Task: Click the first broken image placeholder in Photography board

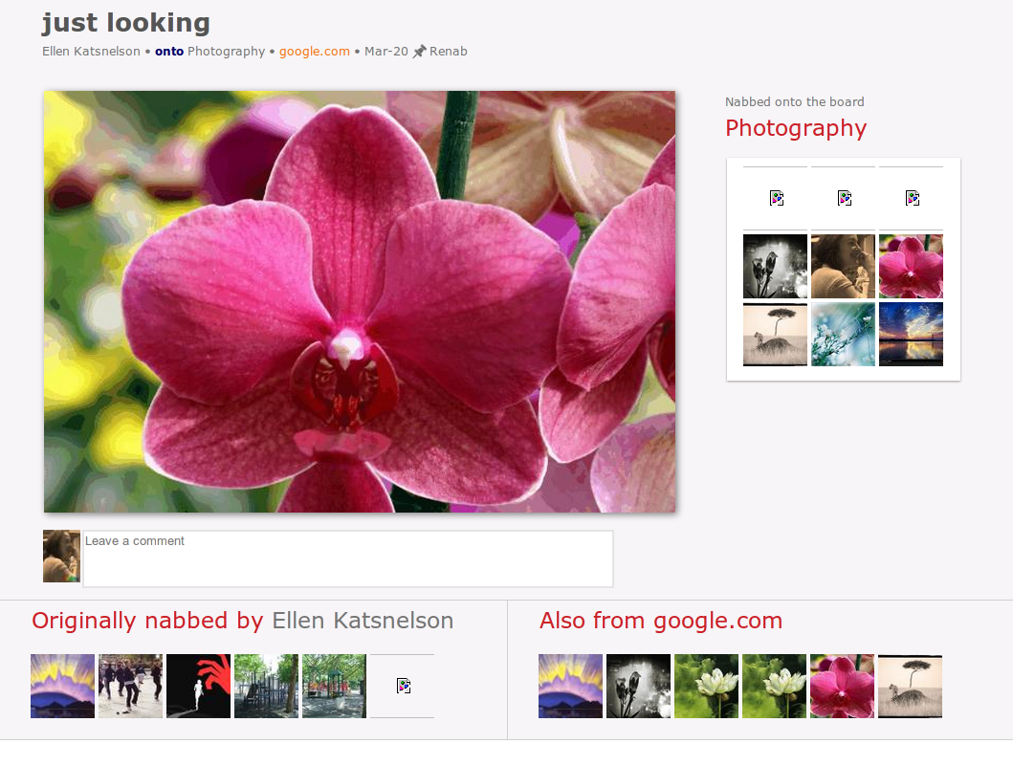Action: (775, 198)
